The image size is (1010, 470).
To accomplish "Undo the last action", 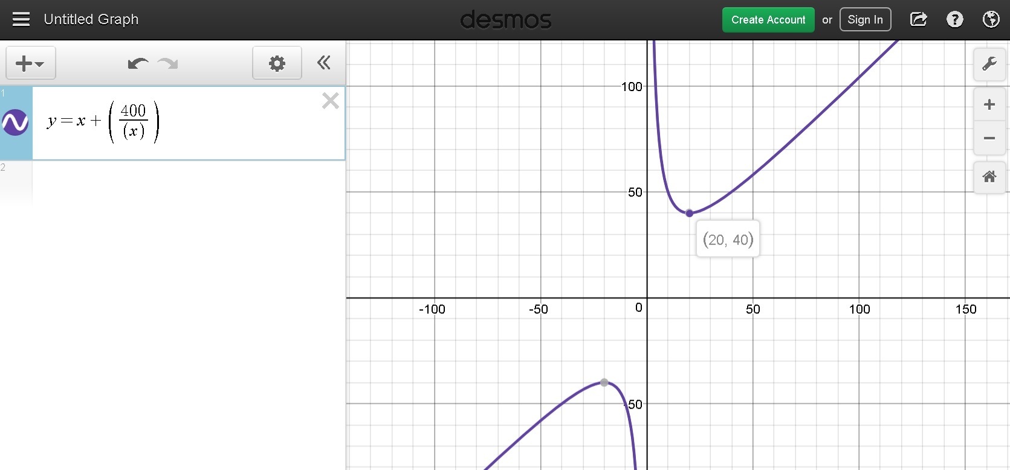I will pos(138,63).
